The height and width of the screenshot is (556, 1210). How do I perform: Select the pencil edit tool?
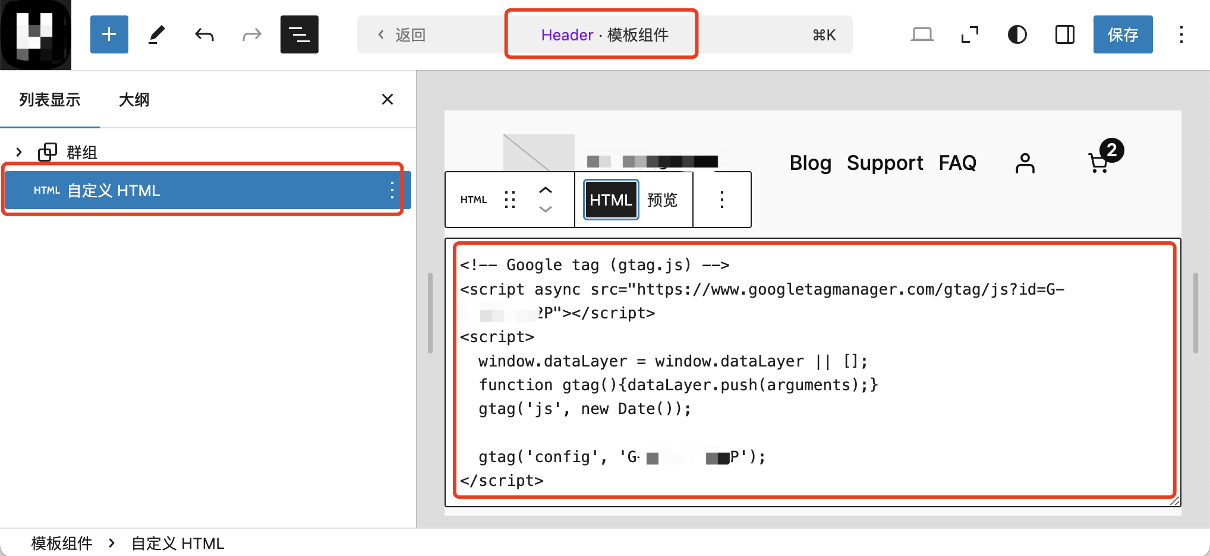pos(157,34)
